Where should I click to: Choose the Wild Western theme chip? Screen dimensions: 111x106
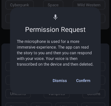(x=89, y=5)
